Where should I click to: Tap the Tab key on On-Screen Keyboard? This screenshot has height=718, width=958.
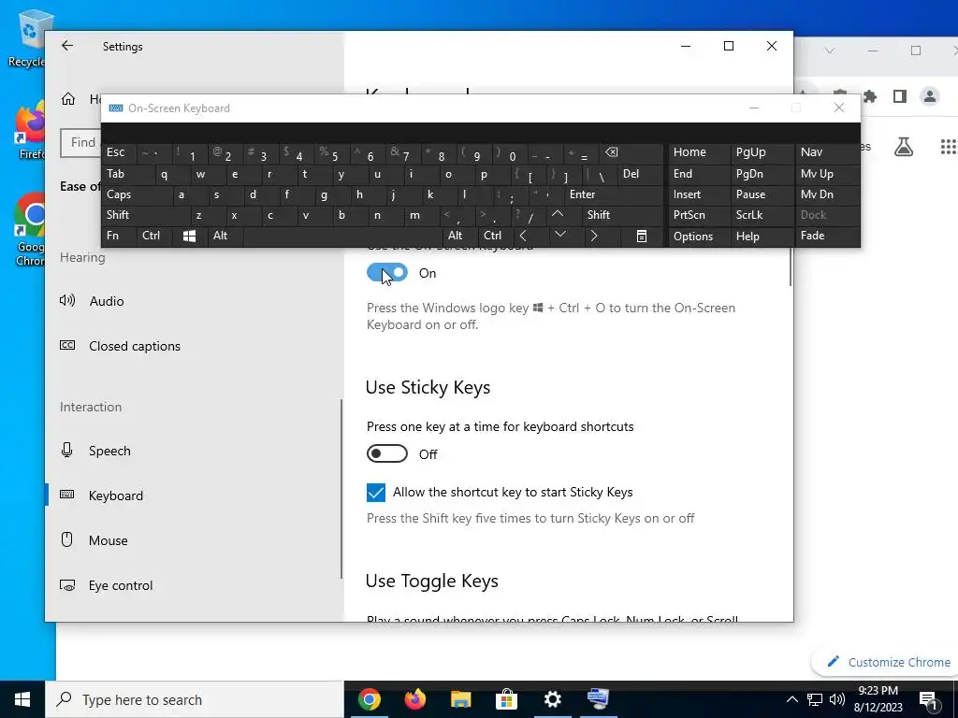(x=127, y=174)
